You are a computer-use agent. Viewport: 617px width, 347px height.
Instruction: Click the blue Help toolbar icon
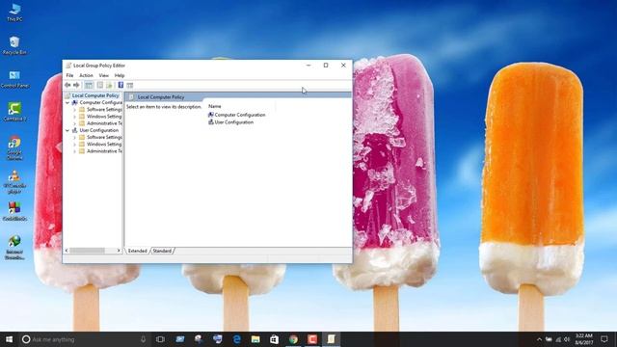(121, 85)
